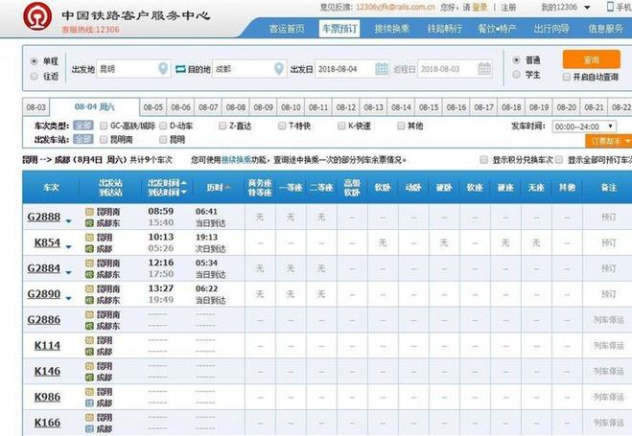Select the 往返 round-trip radio button
Viewport: 632px width, 436px height.
point(35,76)
